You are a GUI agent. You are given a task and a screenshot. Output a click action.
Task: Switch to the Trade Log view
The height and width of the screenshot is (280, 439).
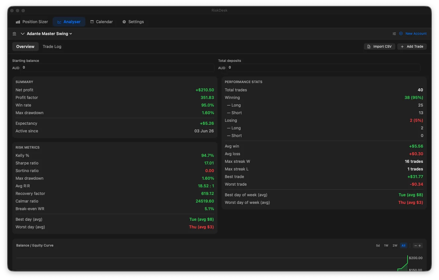[52, 47]
